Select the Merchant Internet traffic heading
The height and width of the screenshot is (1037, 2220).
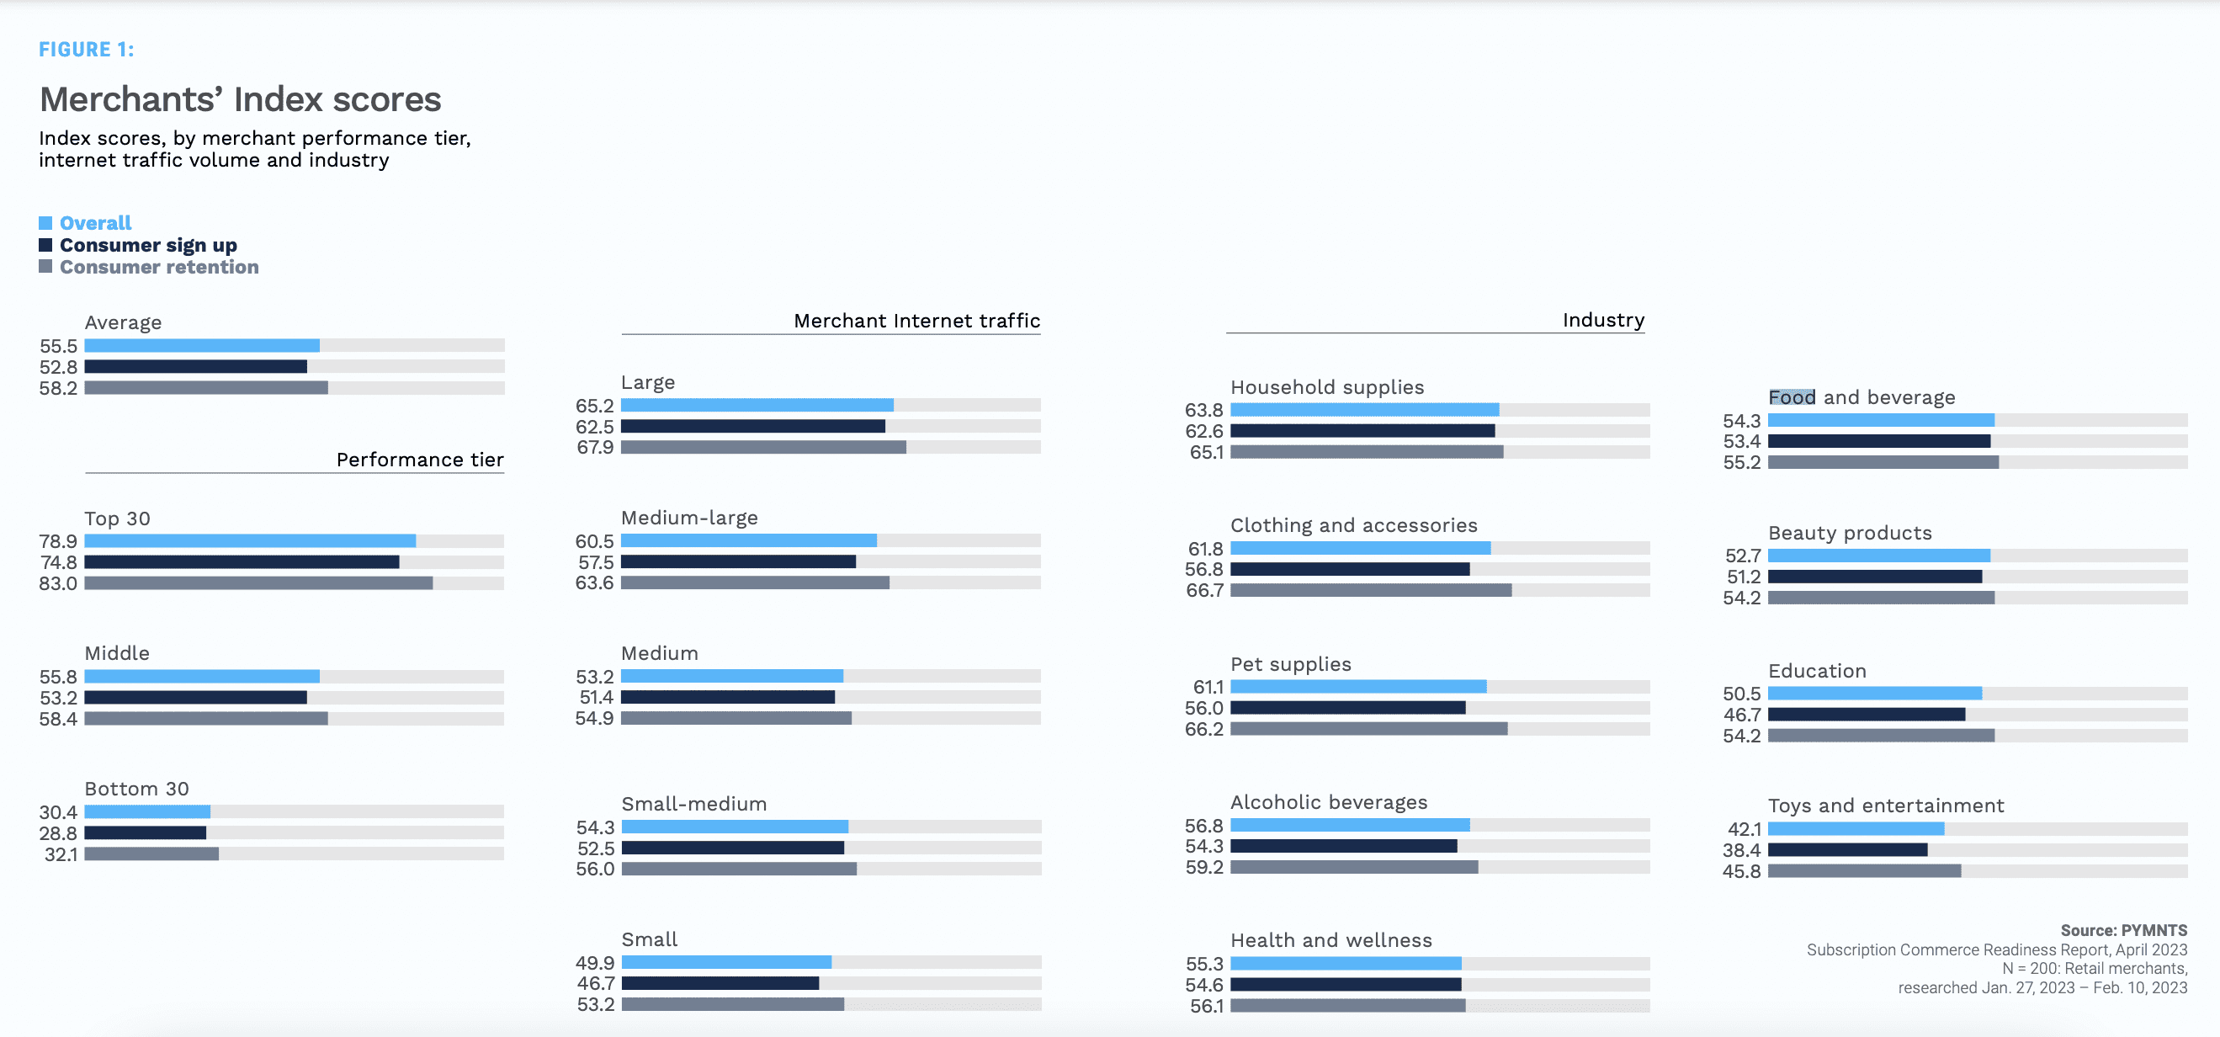916,321
